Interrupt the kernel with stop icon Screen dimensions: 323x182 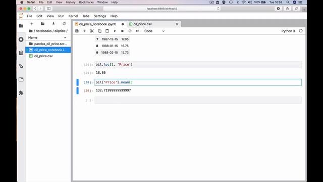tap(122, 31)
